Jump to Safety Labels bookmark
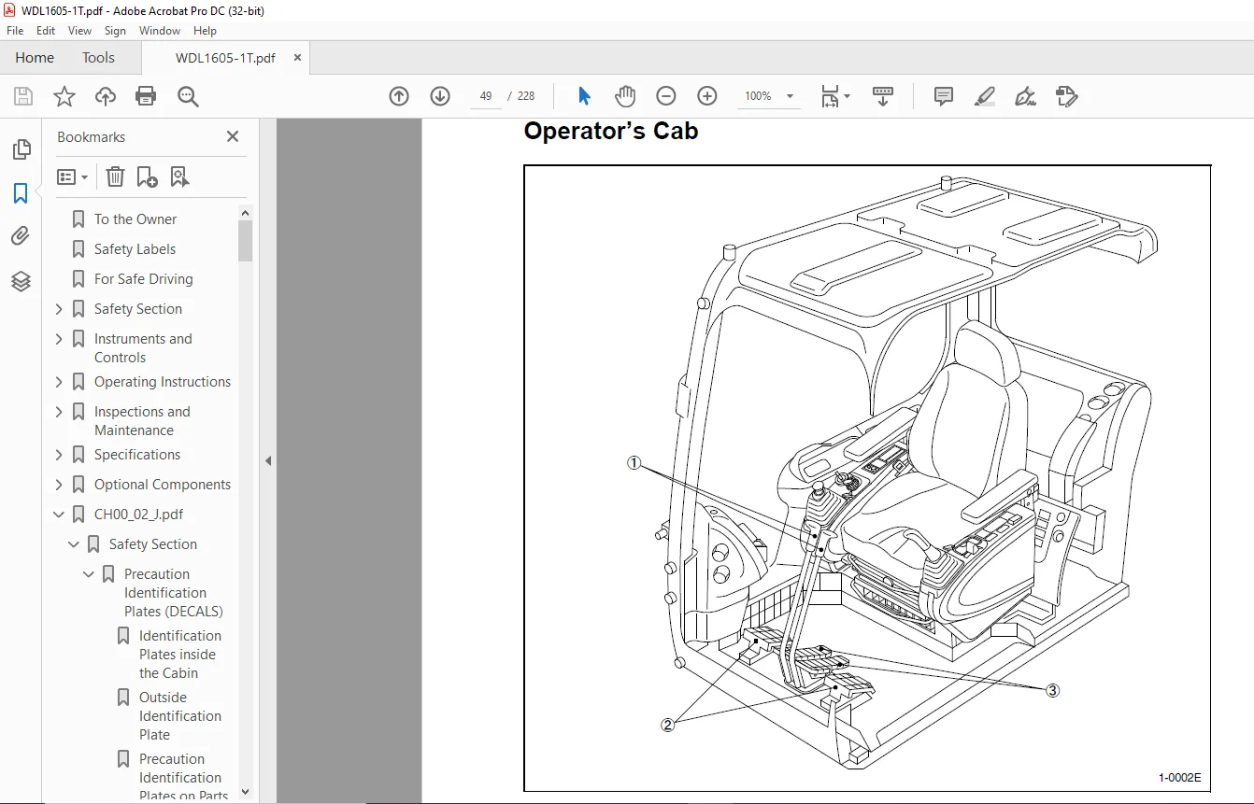The image size is (1254, 804). tap(135, 249)
